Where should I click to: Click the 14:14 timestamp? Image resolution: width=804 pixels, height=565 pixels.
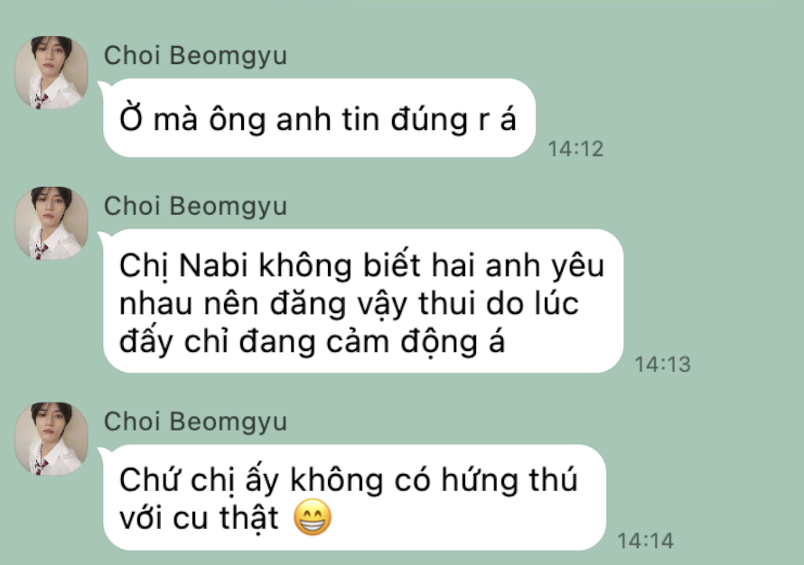645,541
